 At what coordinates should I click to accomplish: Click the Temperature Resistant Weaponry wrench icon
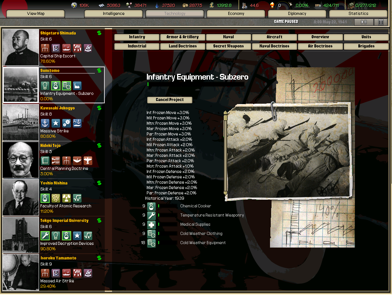[x=151, y=215]
